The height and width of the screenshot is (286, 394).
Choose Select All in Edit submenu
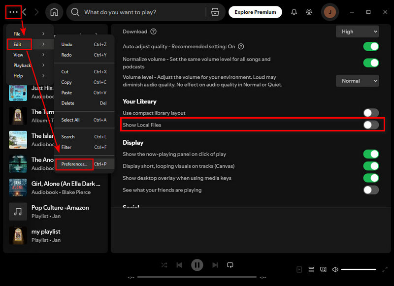[x=84, y=120]
